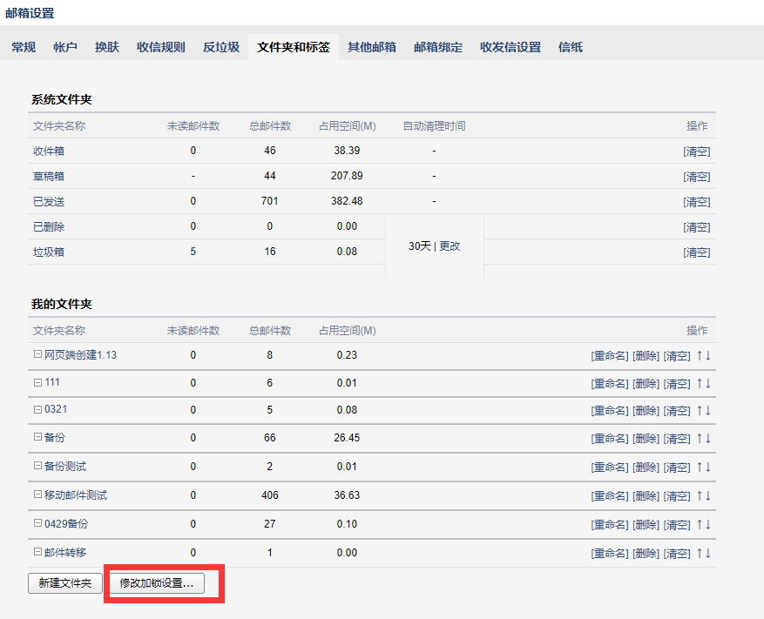Move the 111 folder down with arrow
Viewport: 764px width, 619px height.
(708, 383)
